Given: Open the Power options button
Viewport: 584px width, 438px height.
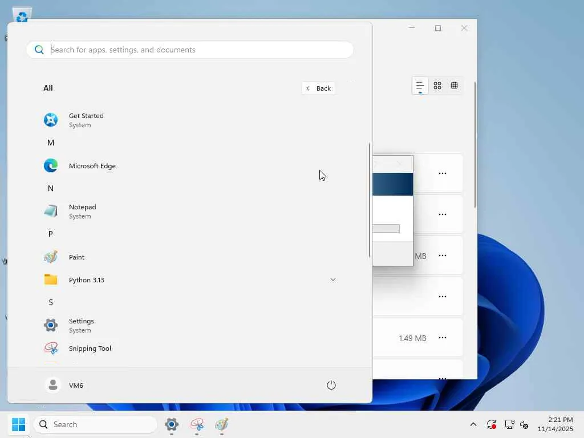Looking at the screenshot, I should [331, 385].
